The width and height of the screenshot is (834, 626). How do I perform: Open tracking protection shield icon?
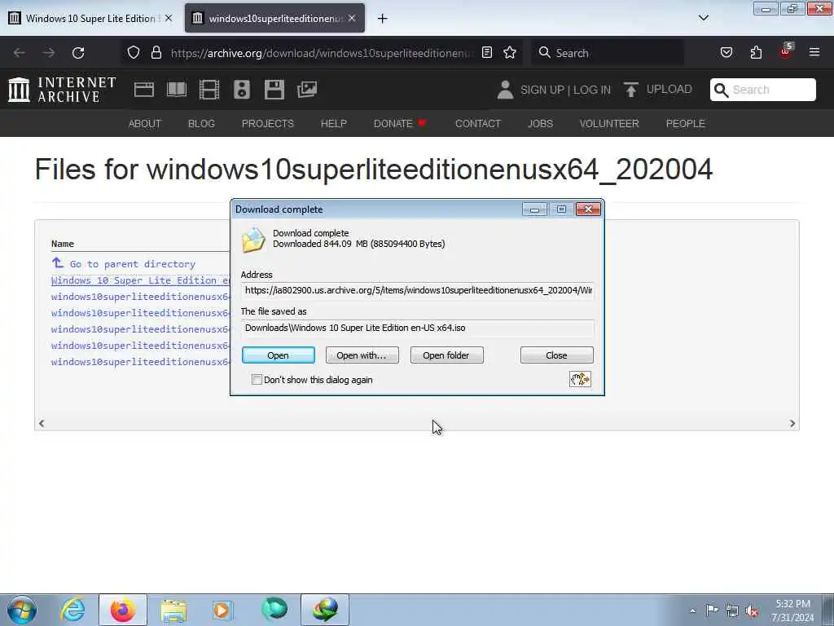click(x=134, y=52)
